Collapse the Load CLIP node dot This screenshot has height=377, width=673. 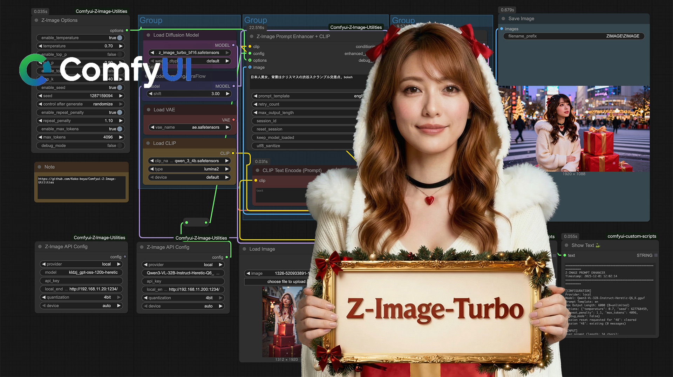pyautogui.click(x=148, y=143)
